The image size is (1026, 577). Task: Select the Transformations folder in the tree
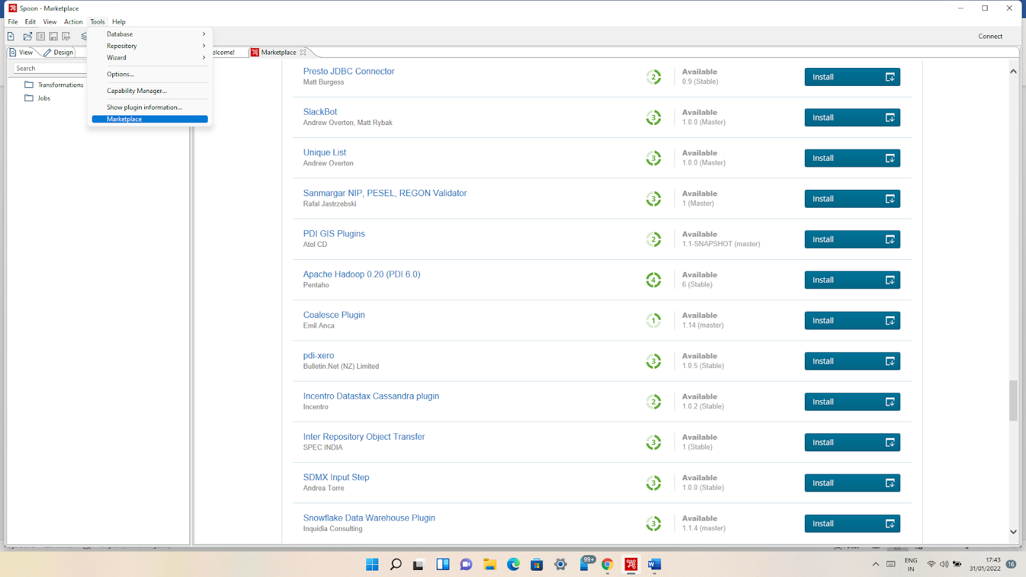54,85
